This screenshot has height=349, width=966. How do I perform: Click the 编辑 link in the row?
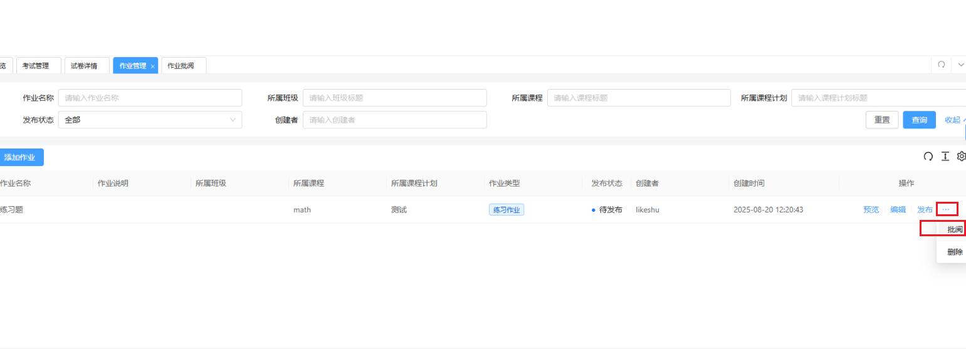coord(898,210)
